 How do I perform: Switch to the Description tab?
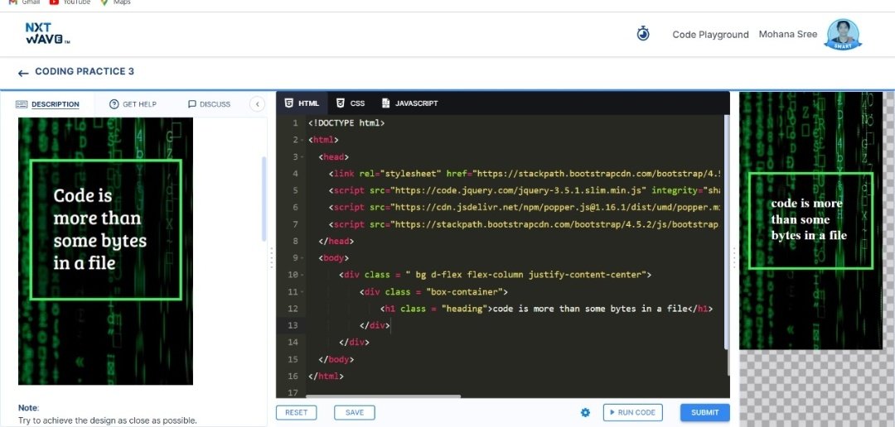[47, 104]
